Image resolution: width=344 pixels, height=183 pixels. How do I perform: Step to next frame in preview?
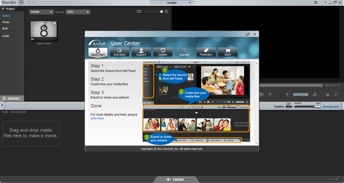(x=270, y=94)
